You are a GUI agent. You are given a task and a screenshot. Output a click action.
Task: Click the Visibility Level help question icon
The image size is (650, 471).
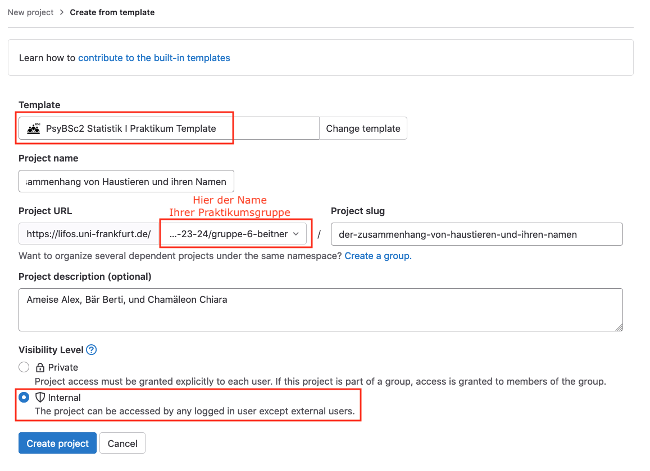click(x=92, y=350)
